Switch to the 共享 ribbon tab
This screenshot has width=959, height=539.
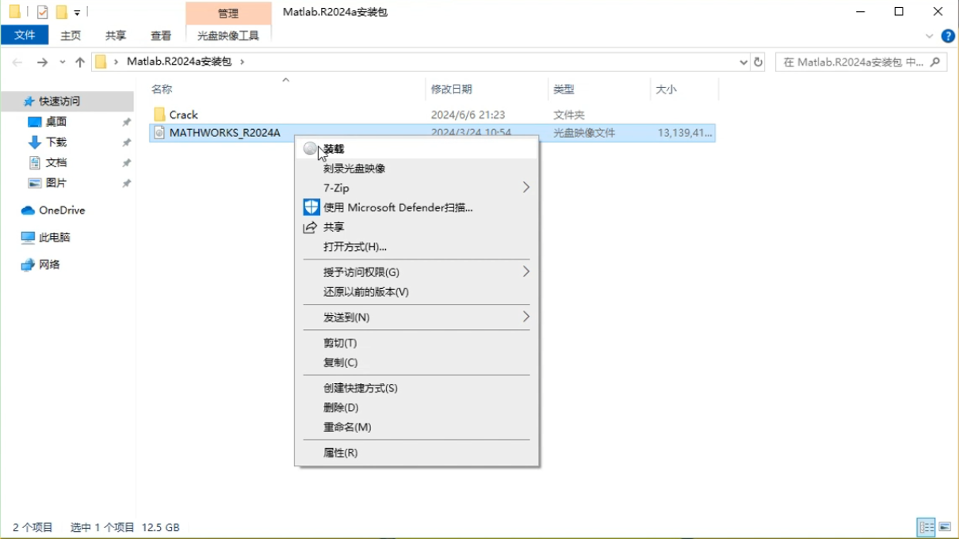(x=116, y=36)
